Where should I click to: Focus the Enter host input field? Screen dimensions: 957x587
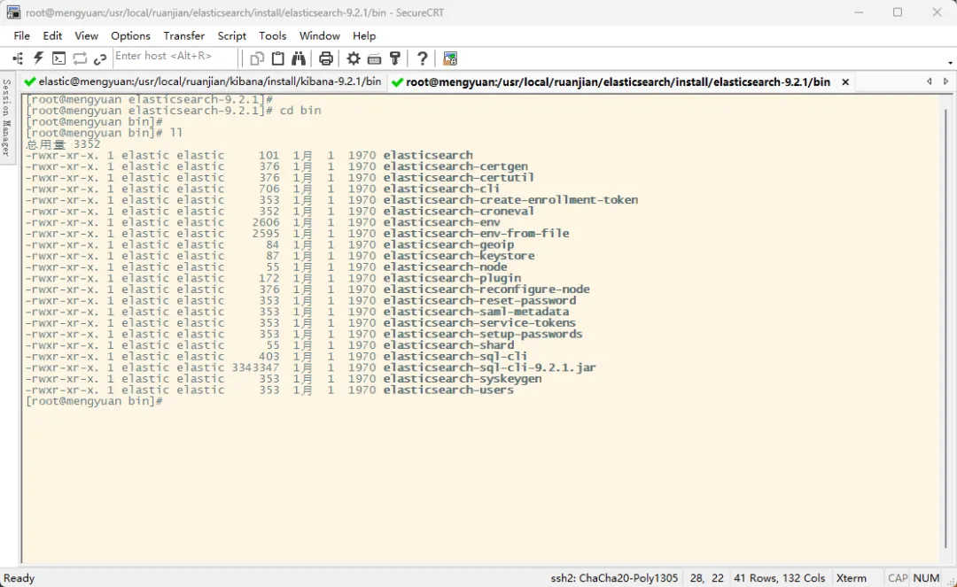pos(175,57)
